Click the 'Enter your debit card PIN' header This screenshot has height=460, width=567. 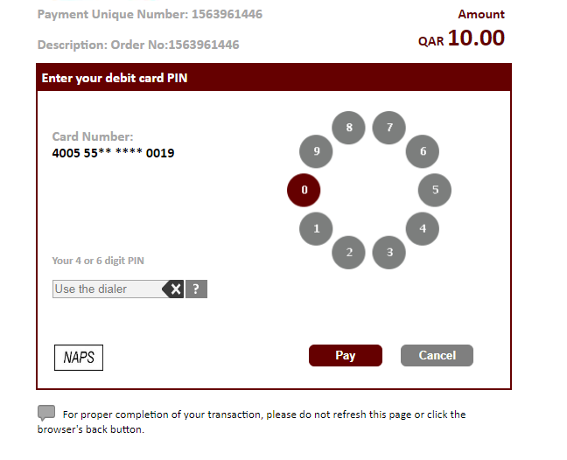(x=115, y=78)
